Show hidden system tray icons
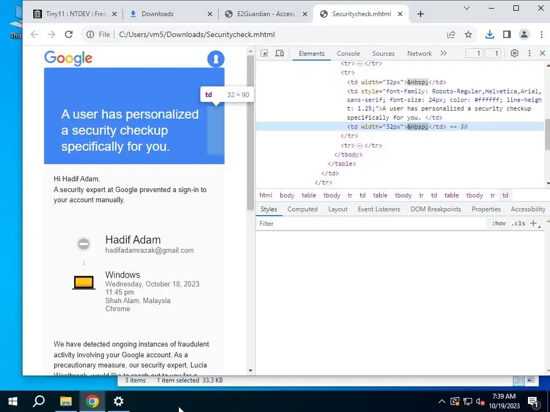The height and width of the screenshot is (412, 550). click(x=442, y=401)
